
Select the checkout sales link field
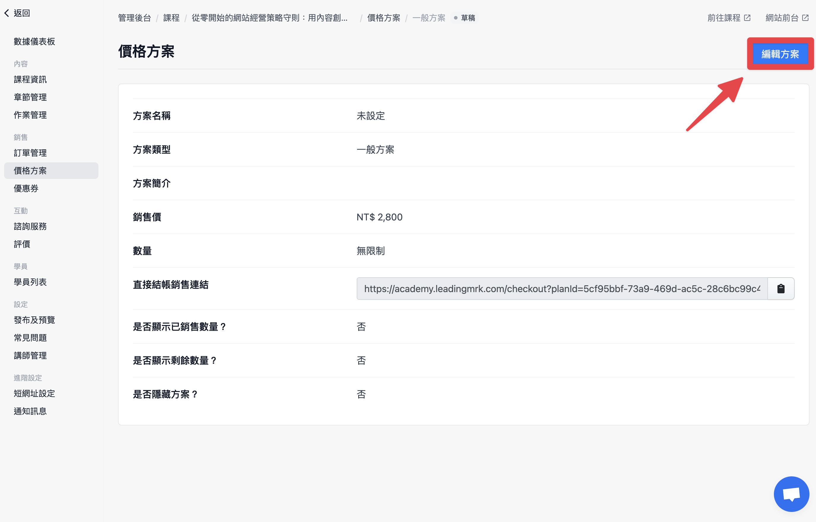pos(562,289)
